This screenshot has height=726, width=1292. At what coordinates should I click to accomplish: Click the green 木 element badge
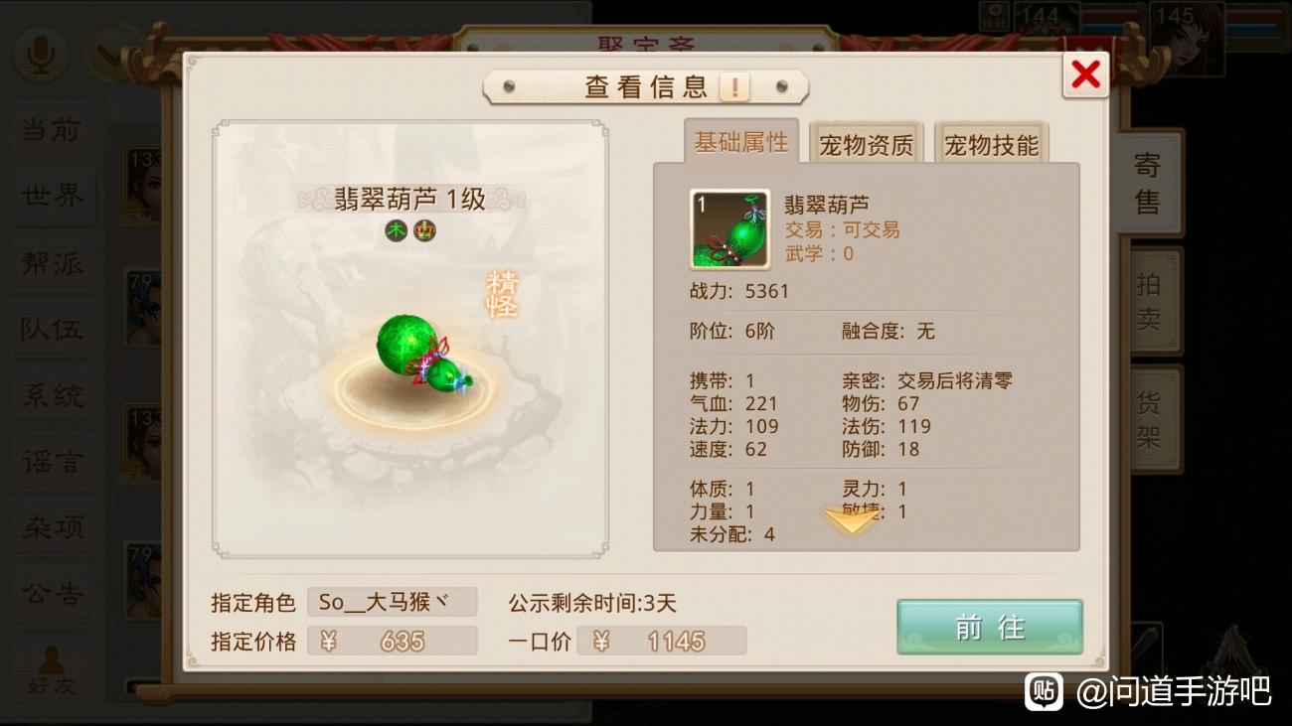pyautogui.click(x=396, y=230)
